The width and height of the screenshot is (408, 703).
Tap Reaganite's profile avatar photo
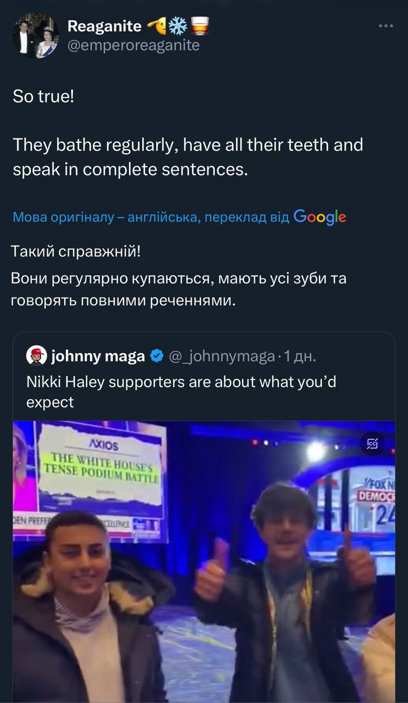(36, 34)
